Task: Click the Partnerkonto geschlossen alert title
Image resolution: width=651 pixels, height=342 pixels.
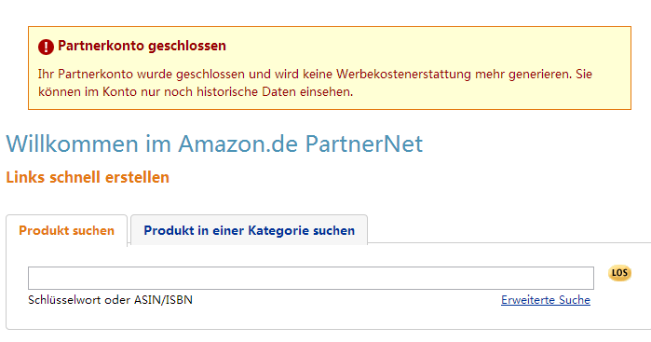Action: pos(142,46)
